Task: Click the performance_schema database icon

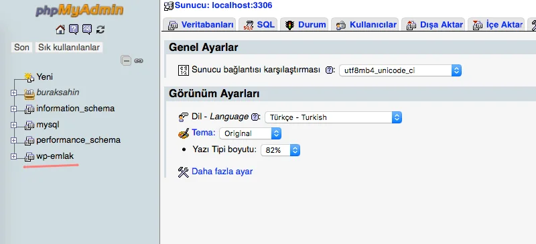Action: coord(29,141)
